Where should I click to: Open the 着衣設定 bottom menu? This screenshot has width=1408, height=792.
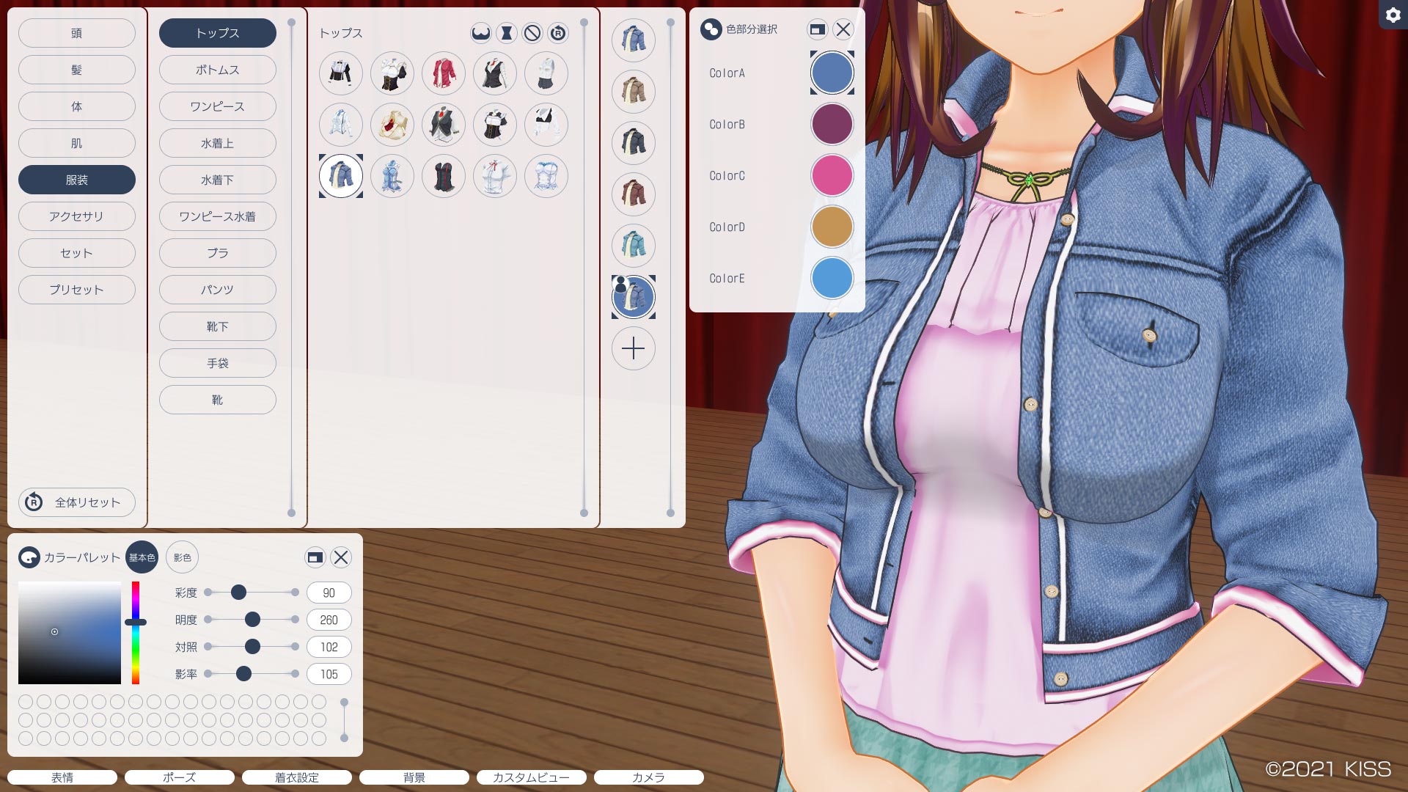297,777
